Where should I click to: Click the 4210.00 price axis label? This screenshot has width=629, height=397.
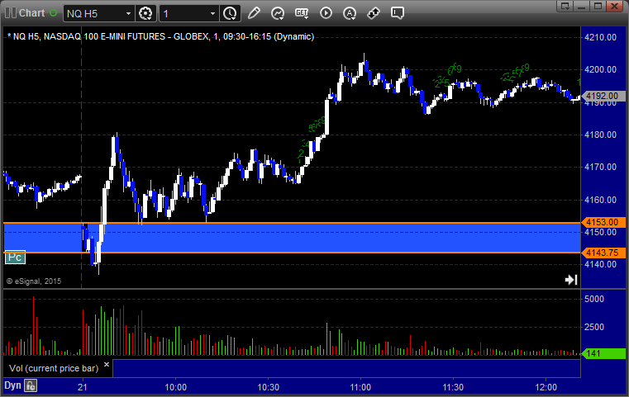(x=601, y=38)
